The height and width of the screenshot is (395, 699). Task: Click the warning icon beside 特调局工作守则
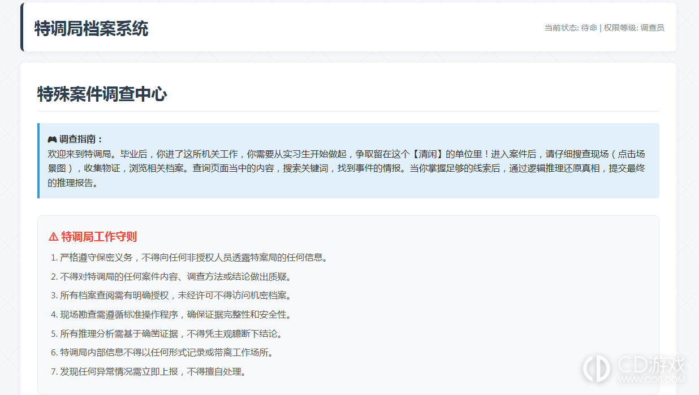[x=53, y=237]
